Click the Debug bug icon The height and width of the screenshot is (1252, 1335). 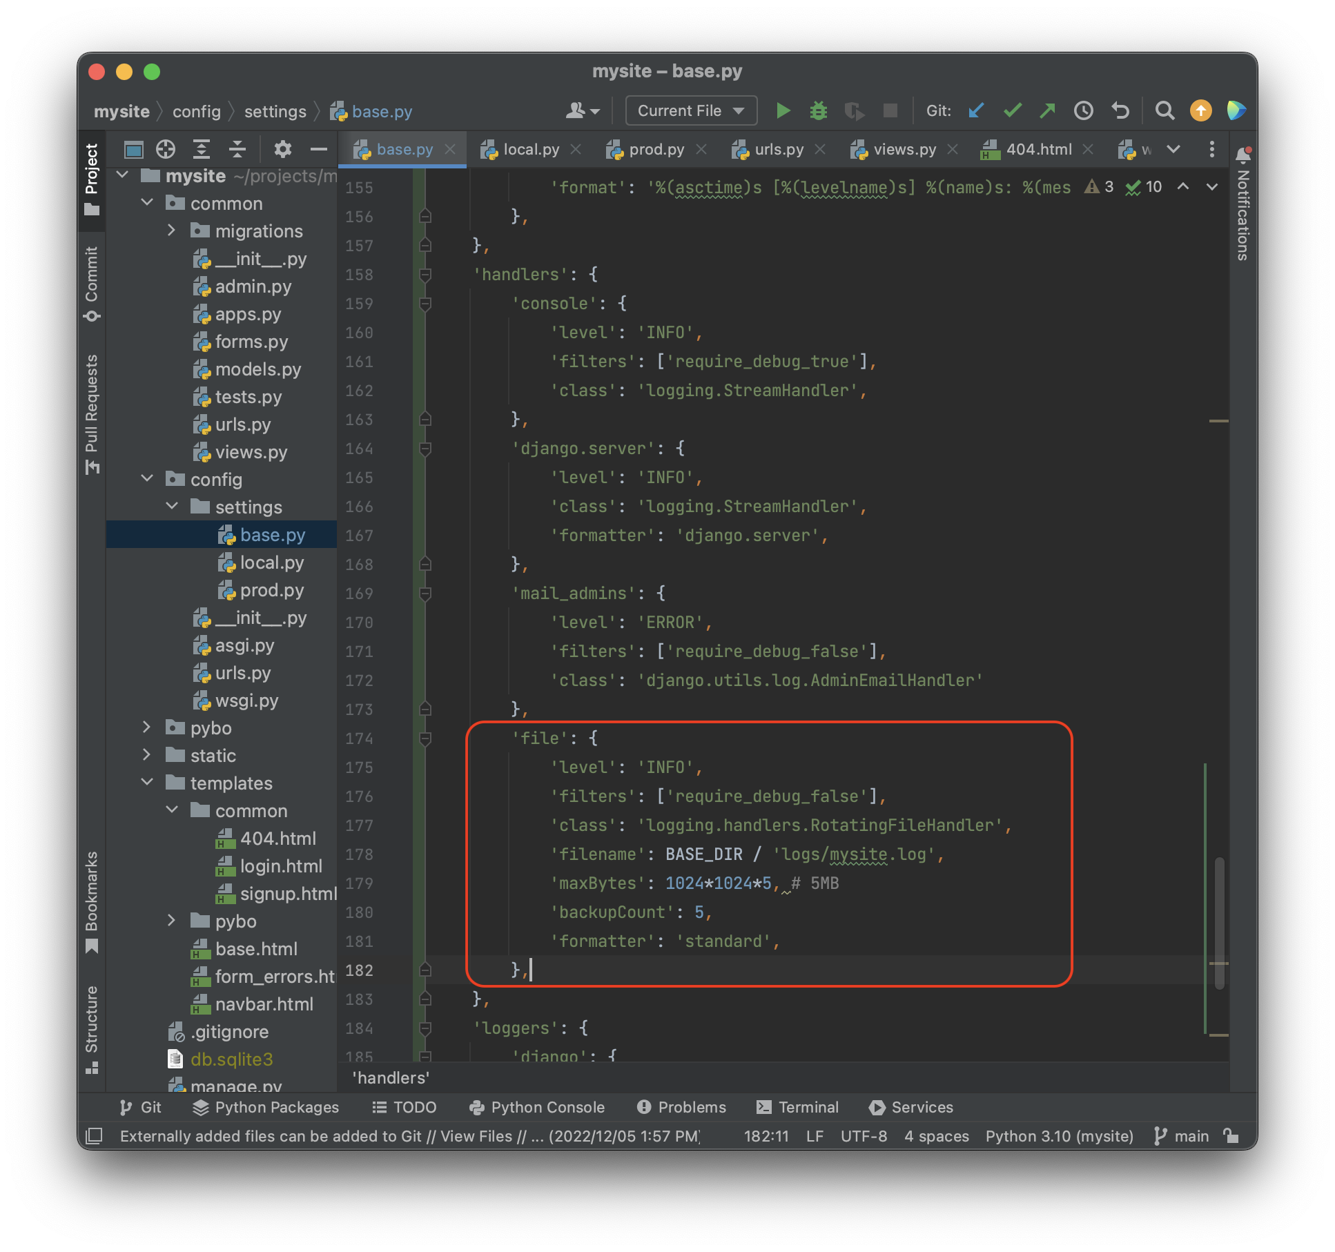coord(818,110)
